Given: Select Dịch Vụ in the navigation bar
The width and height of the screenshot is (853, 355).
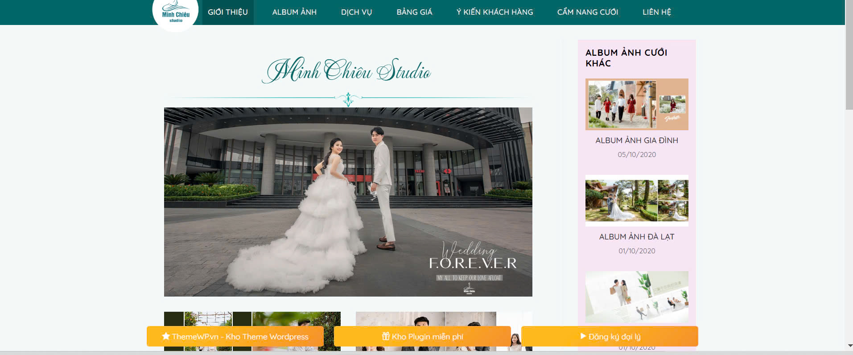Looking at the screenshot, I should (x=356, y=12).
